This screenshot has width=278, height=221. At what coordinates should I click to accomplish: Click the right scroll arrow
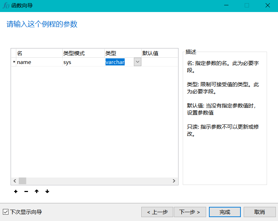pyautogui.click(x=174, y=181)
